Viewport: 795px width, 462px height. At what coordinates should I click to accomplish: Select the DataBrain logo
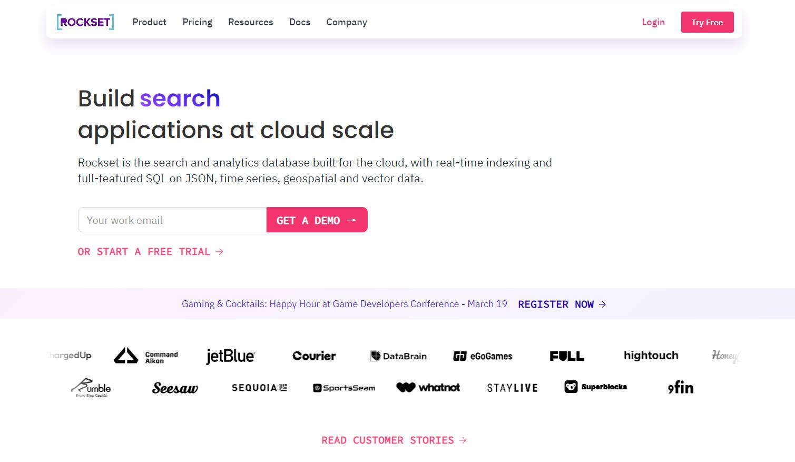coord(398,356)
